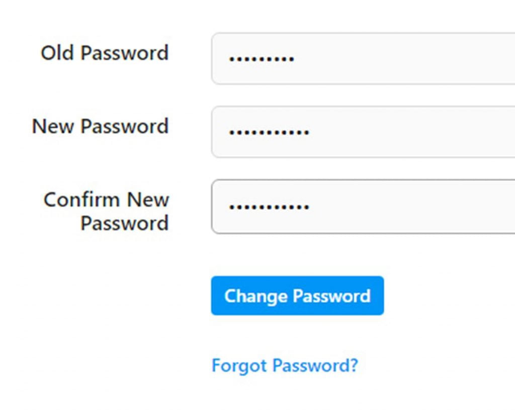Focus the Confirm New Password field

(363, 207)
